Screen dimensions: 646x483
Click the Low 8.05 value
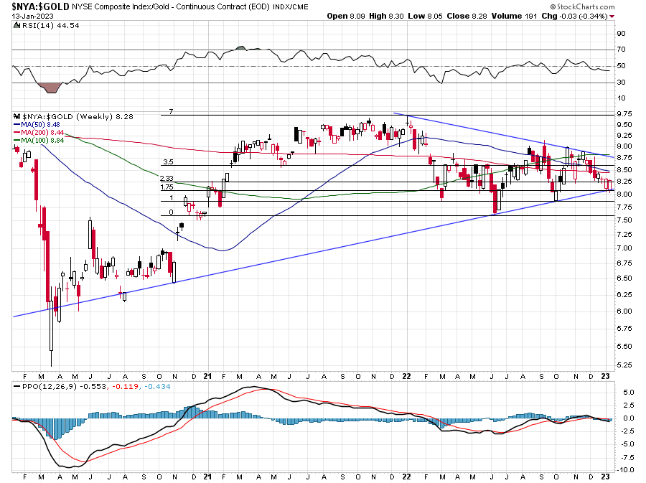425,16
